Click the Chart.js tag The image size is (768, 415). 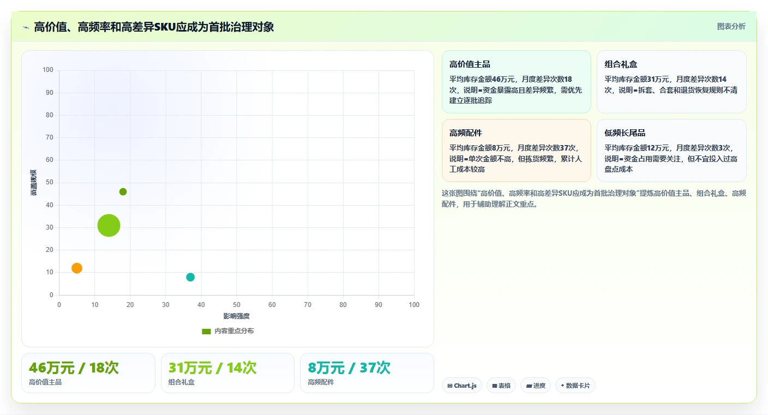click(x=461, y=386)
